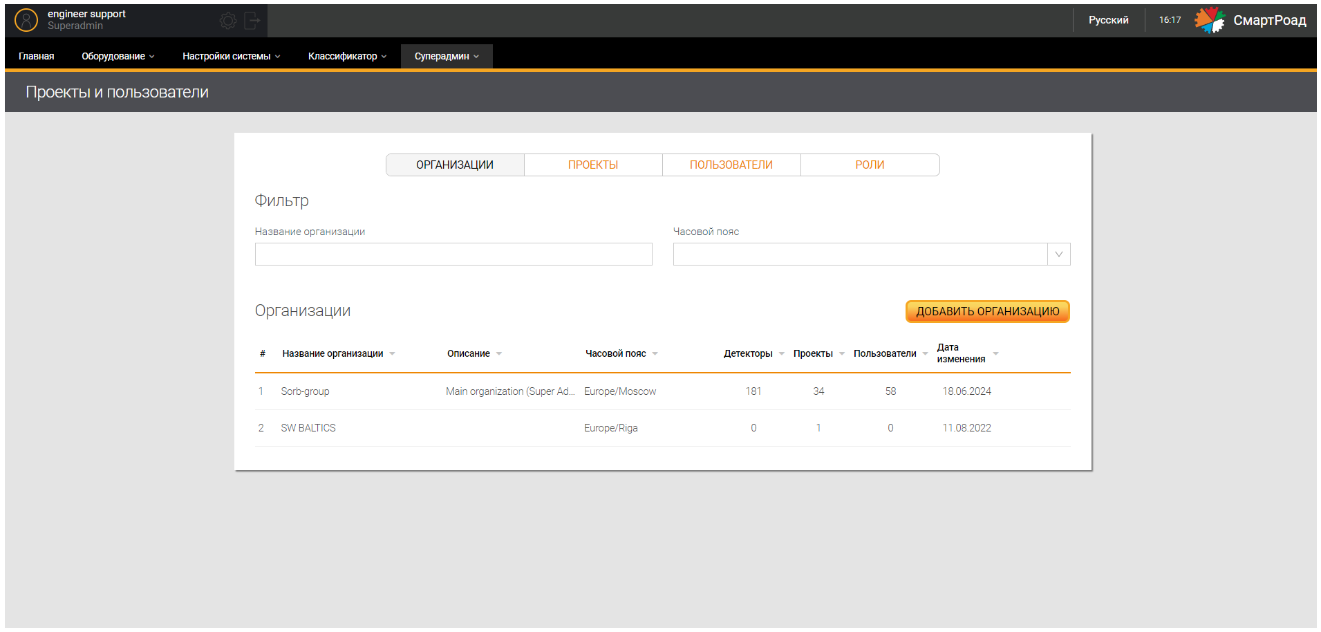This screenshot has width=1321, height=632.
Task: Expand the Суперадмин menu
Action: [447, 56]
